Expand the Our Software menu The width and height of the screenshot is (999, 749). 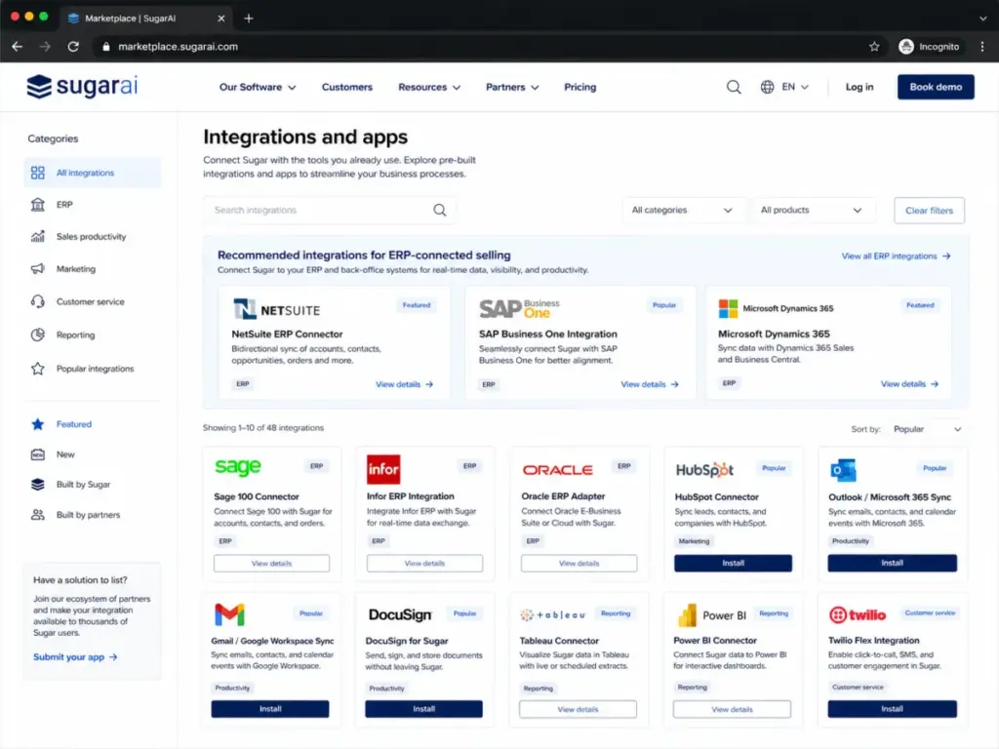pyautogui.click(x=258, y=87)
